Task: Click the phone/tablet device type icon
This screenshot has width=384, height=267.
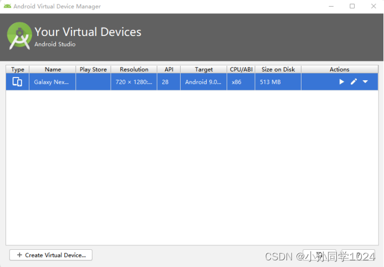Action: (x=17, y=82)
